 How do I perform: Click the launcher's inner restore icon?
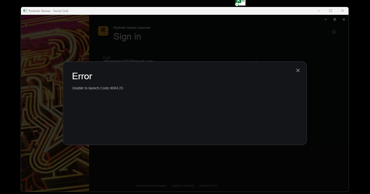pyautogui.click(x=334, y=19)
